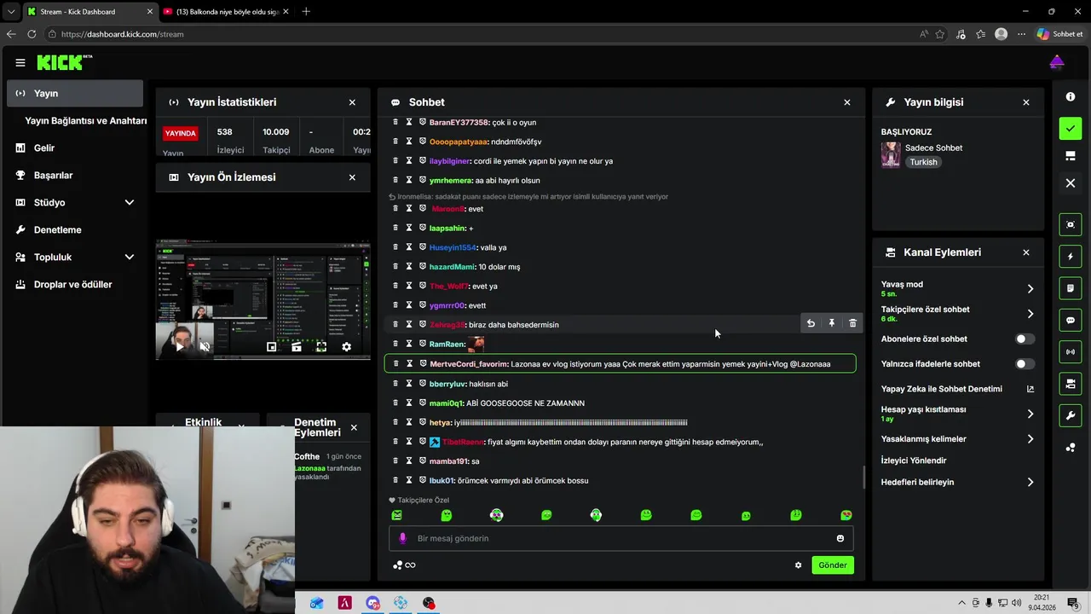Screen dimensions: 1091x614
Task: Delete the Zeiveg35 chat message
Action: click(852, 323)
